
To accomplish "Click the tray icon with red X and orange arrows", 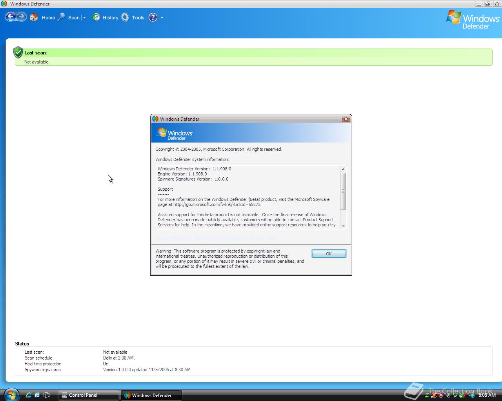I will tap(434, 395).
